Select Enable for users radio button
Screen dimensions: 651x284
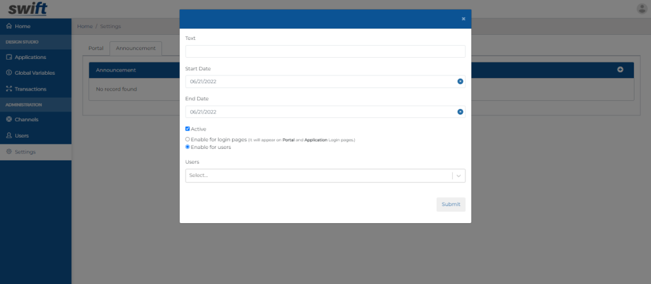[188, 147]
